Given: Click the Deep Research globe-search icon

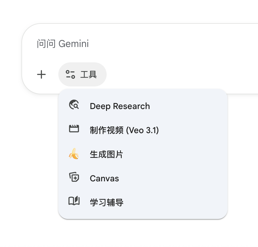Looking at the screenshot, I should point(74,105).
